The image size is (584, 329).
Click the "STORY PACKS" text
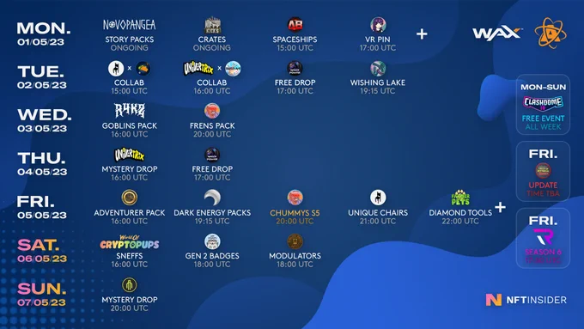click(x=129, y=40)
